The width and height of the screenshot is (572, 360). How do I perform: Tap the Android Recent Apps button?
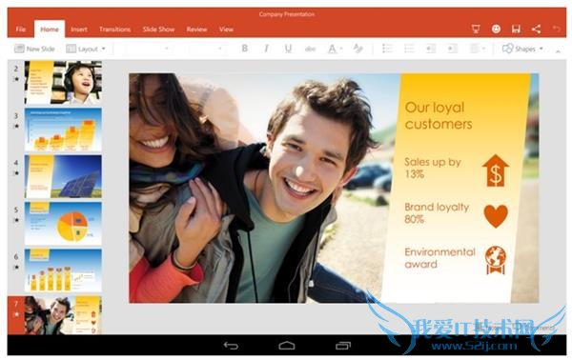343,346
